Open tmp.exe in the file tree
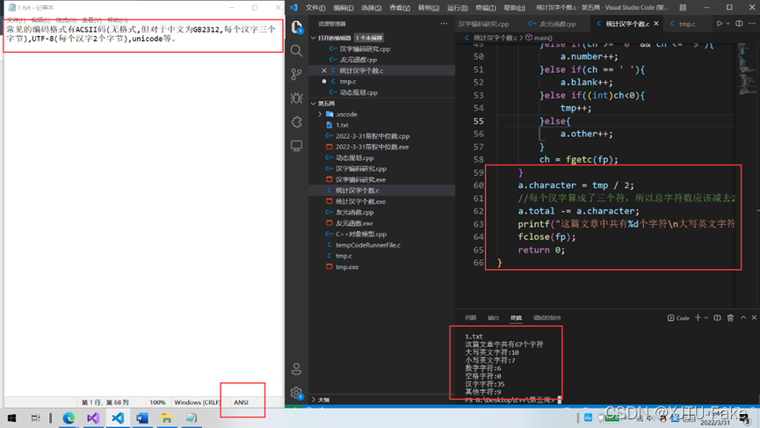The image size is (760, 428). (347, 267)
